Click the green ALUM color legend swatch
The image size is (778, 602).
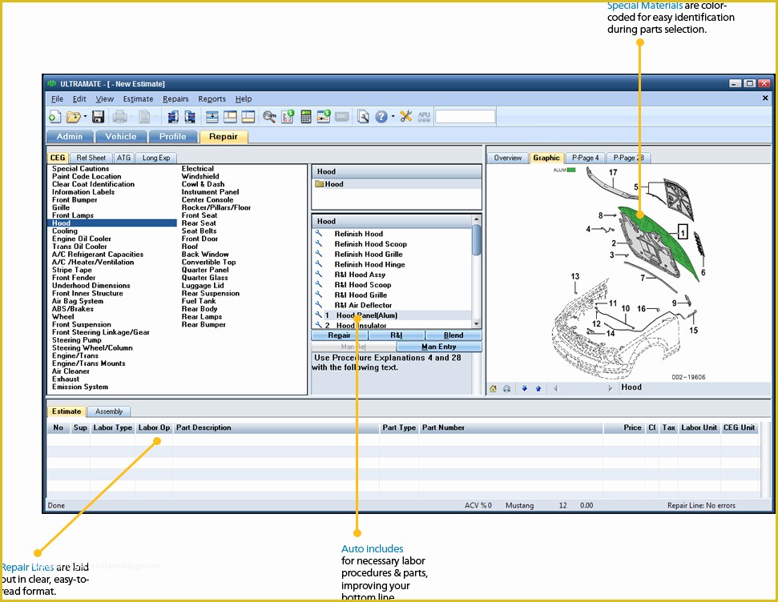point(571,170)
